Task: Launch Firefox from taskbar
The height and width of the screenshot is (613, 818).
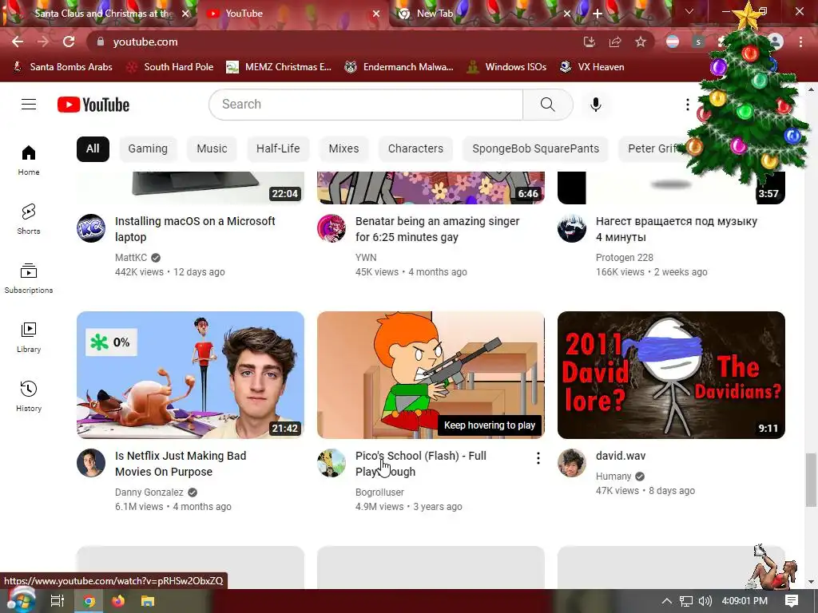Action: pos(118,601)
